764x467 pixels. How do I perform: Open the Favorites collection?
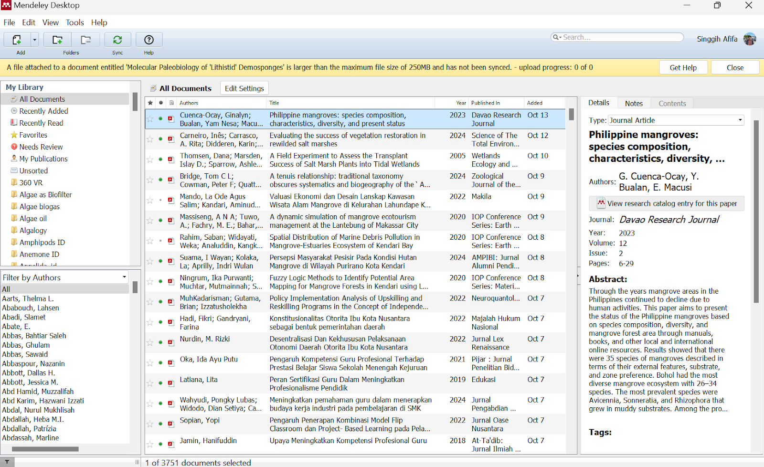pos(33,135)
